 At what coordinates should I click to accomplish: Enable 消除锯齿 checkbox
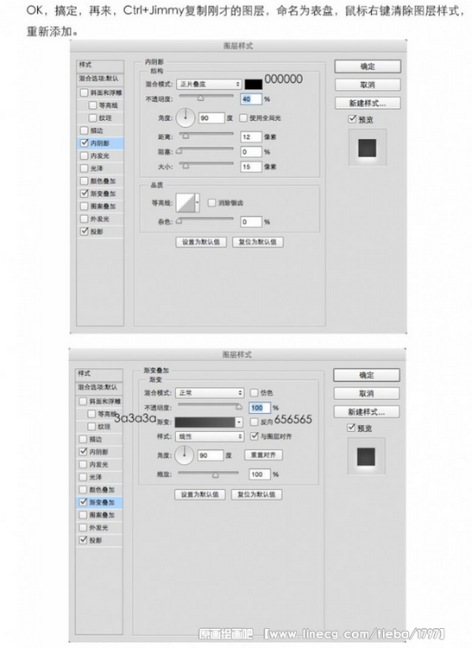211,202
